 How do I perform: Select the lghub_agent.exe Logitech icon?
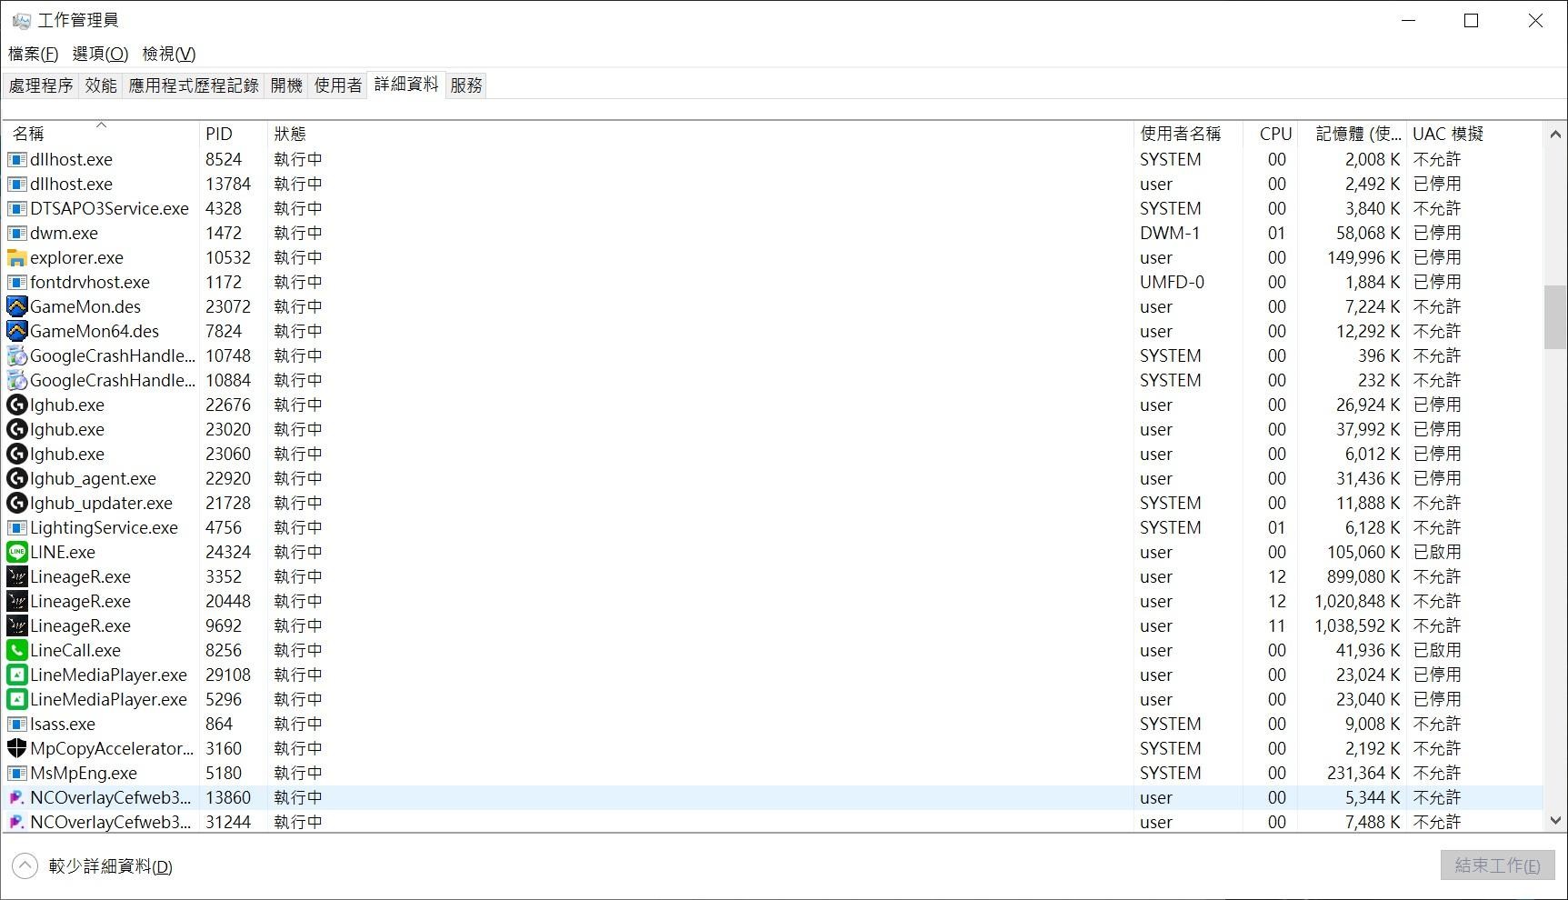[16, 479]
